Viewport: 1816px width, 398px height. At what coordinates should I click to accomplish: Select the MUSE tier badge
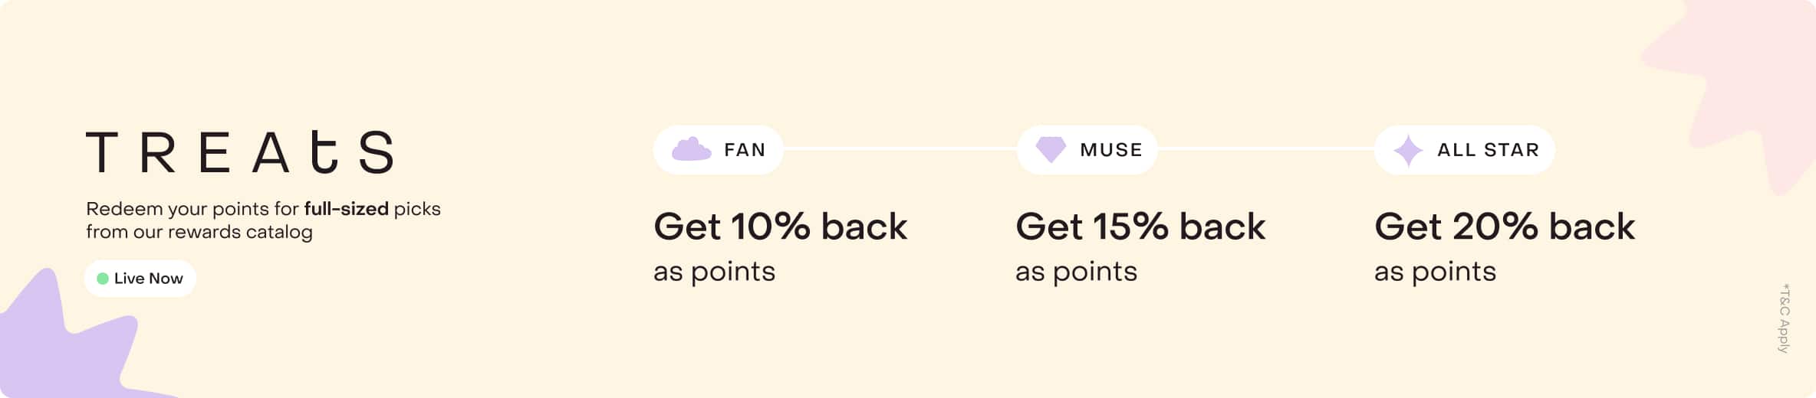[x=1087, y=150]
